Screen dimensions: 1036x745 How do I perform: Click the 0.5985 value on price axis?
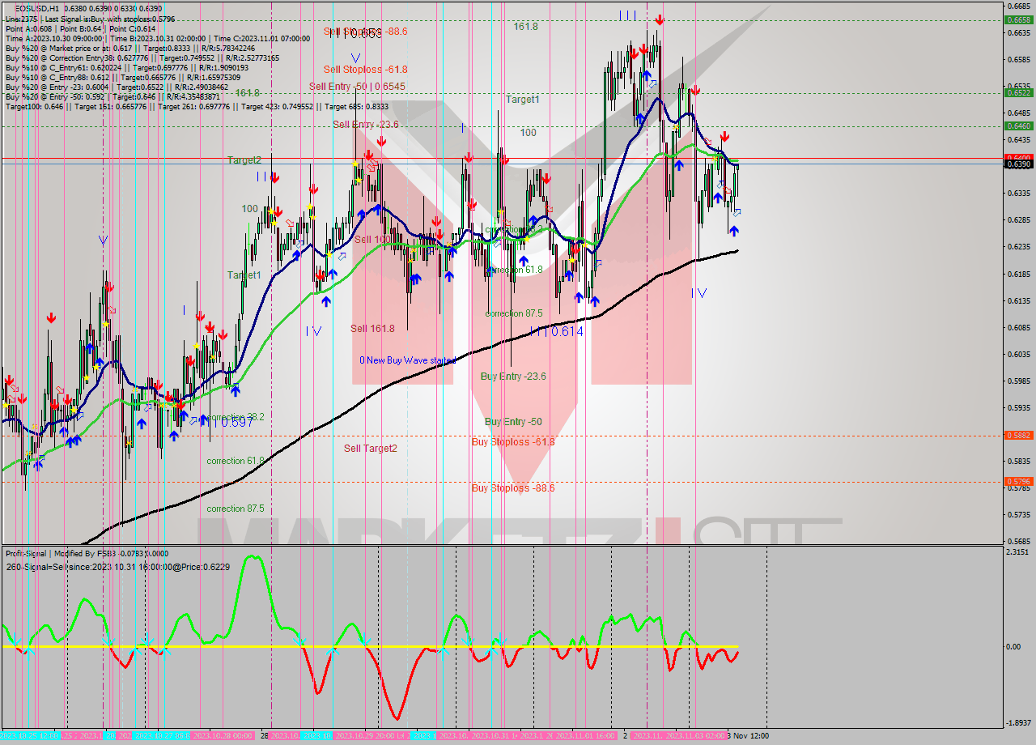pos(1017,381)
